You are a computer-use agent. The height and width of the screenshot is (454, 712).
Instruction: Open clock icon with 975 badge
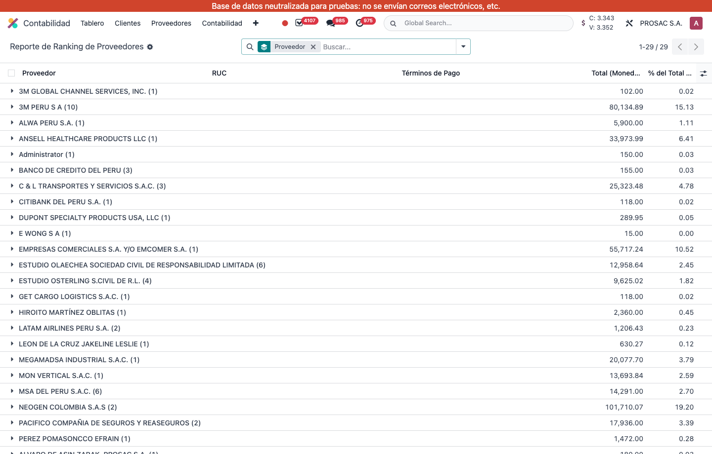click(x=359, y=23)
